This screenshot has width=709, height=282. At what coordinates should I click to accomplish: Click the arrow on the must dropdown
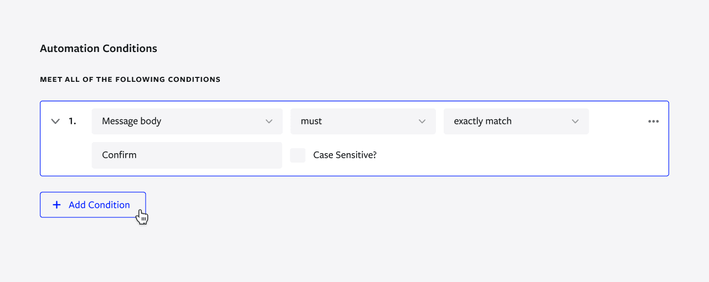(422, 121)
